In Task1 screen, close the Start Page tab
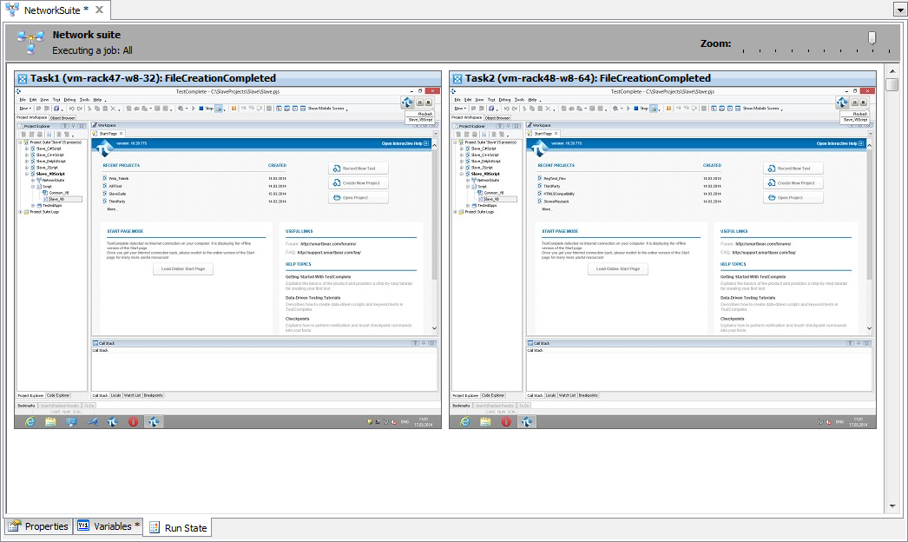 pos(121,133)
